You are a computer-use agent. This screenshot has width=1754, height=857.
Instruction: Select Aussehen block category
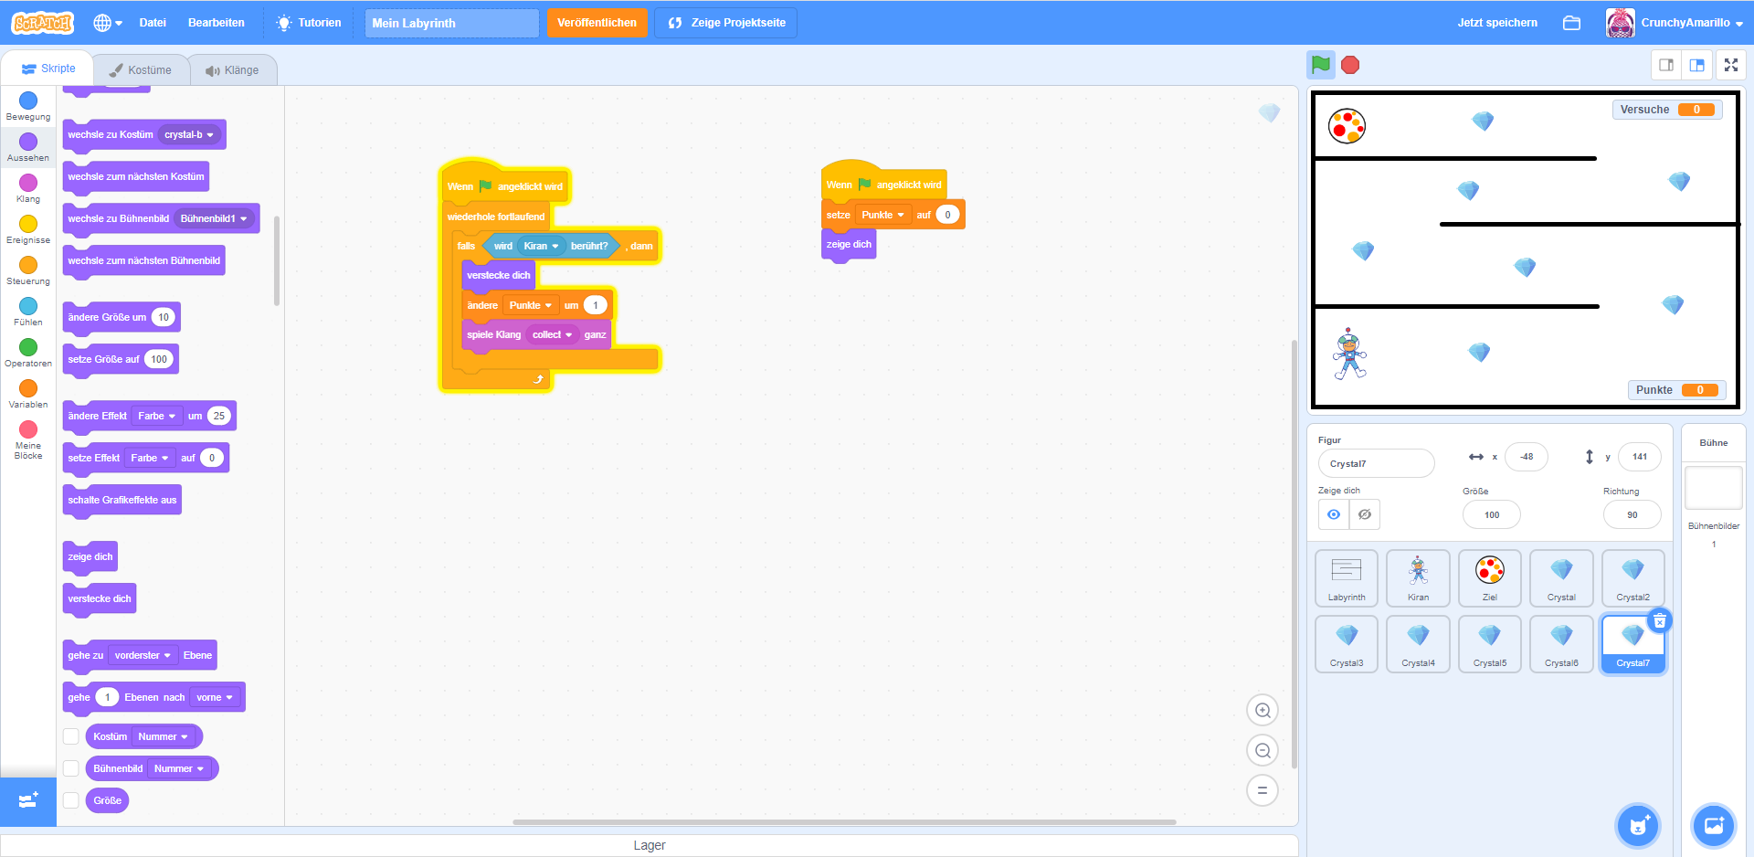(28, 147)
